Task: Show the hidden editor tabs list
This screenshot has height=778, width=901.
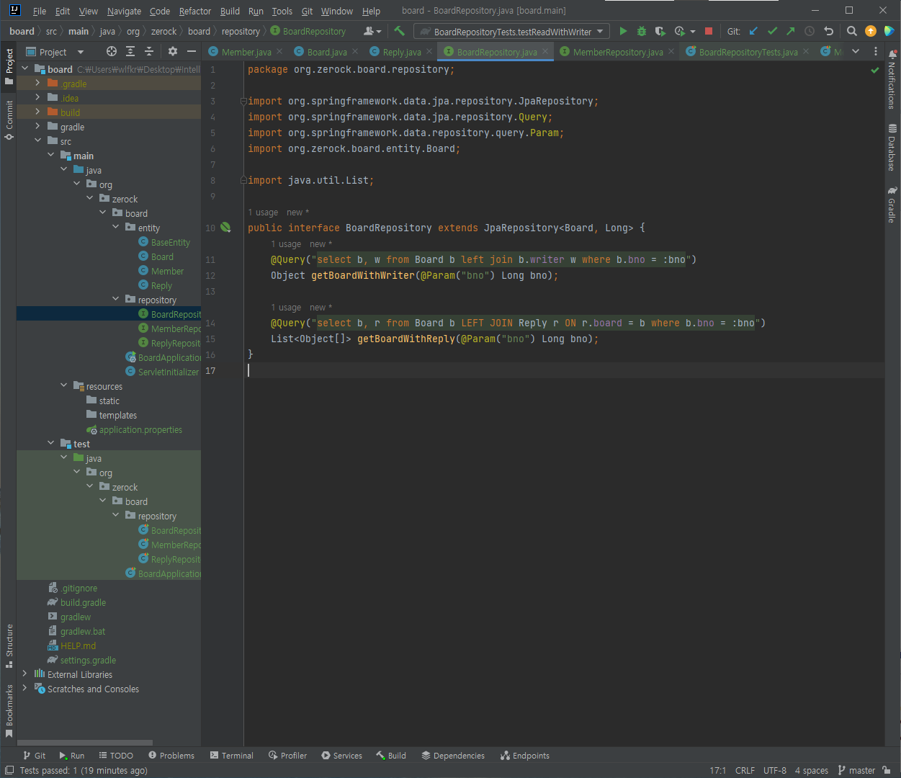Action: click(x=856, y=51)
